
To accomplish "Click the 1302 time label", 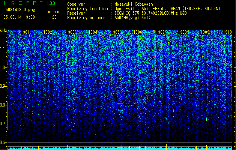I will click(48, 32).
